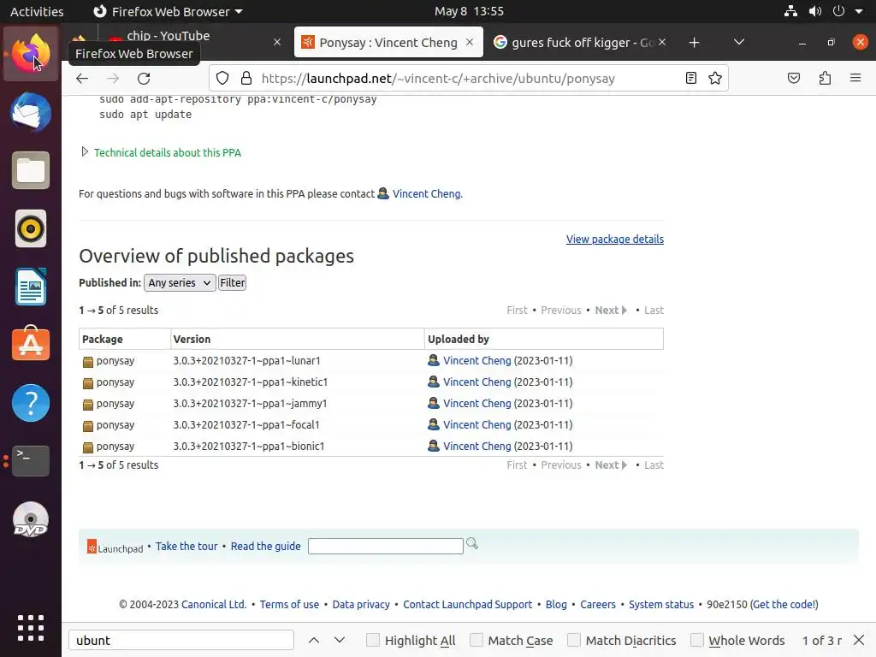
Task: Click the Filter button
Action: point(233,282)
